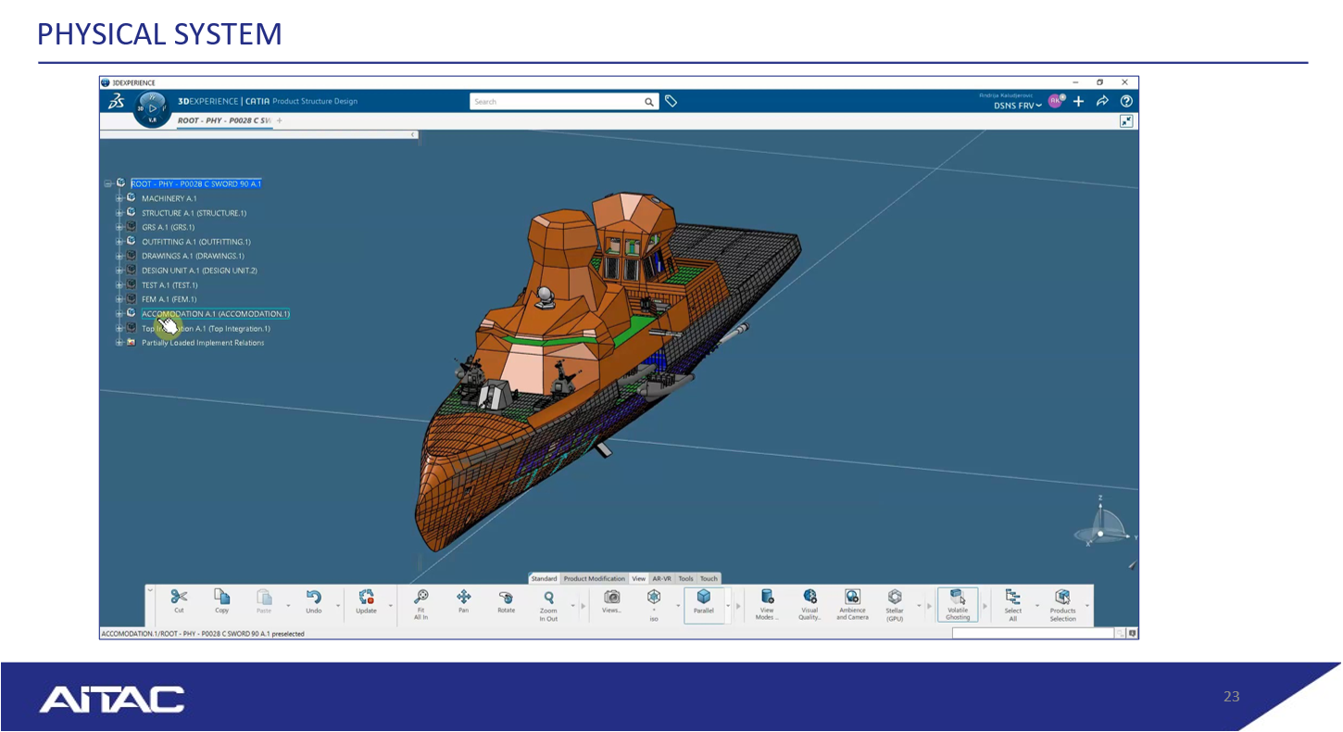Open the AR-VR toolbar tab
This screenshot has height=732, width=1343.
click(x=661, y=579)
